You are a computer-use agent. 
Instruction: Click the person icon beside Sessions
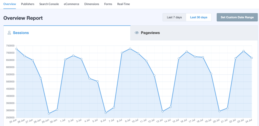9,33
